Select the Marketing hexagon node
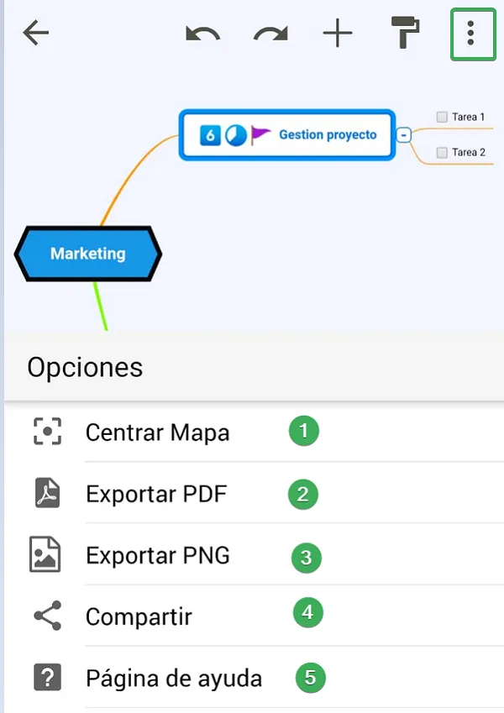Image resolution: width=504 pixels, height=713 pixels. [88, 254]
